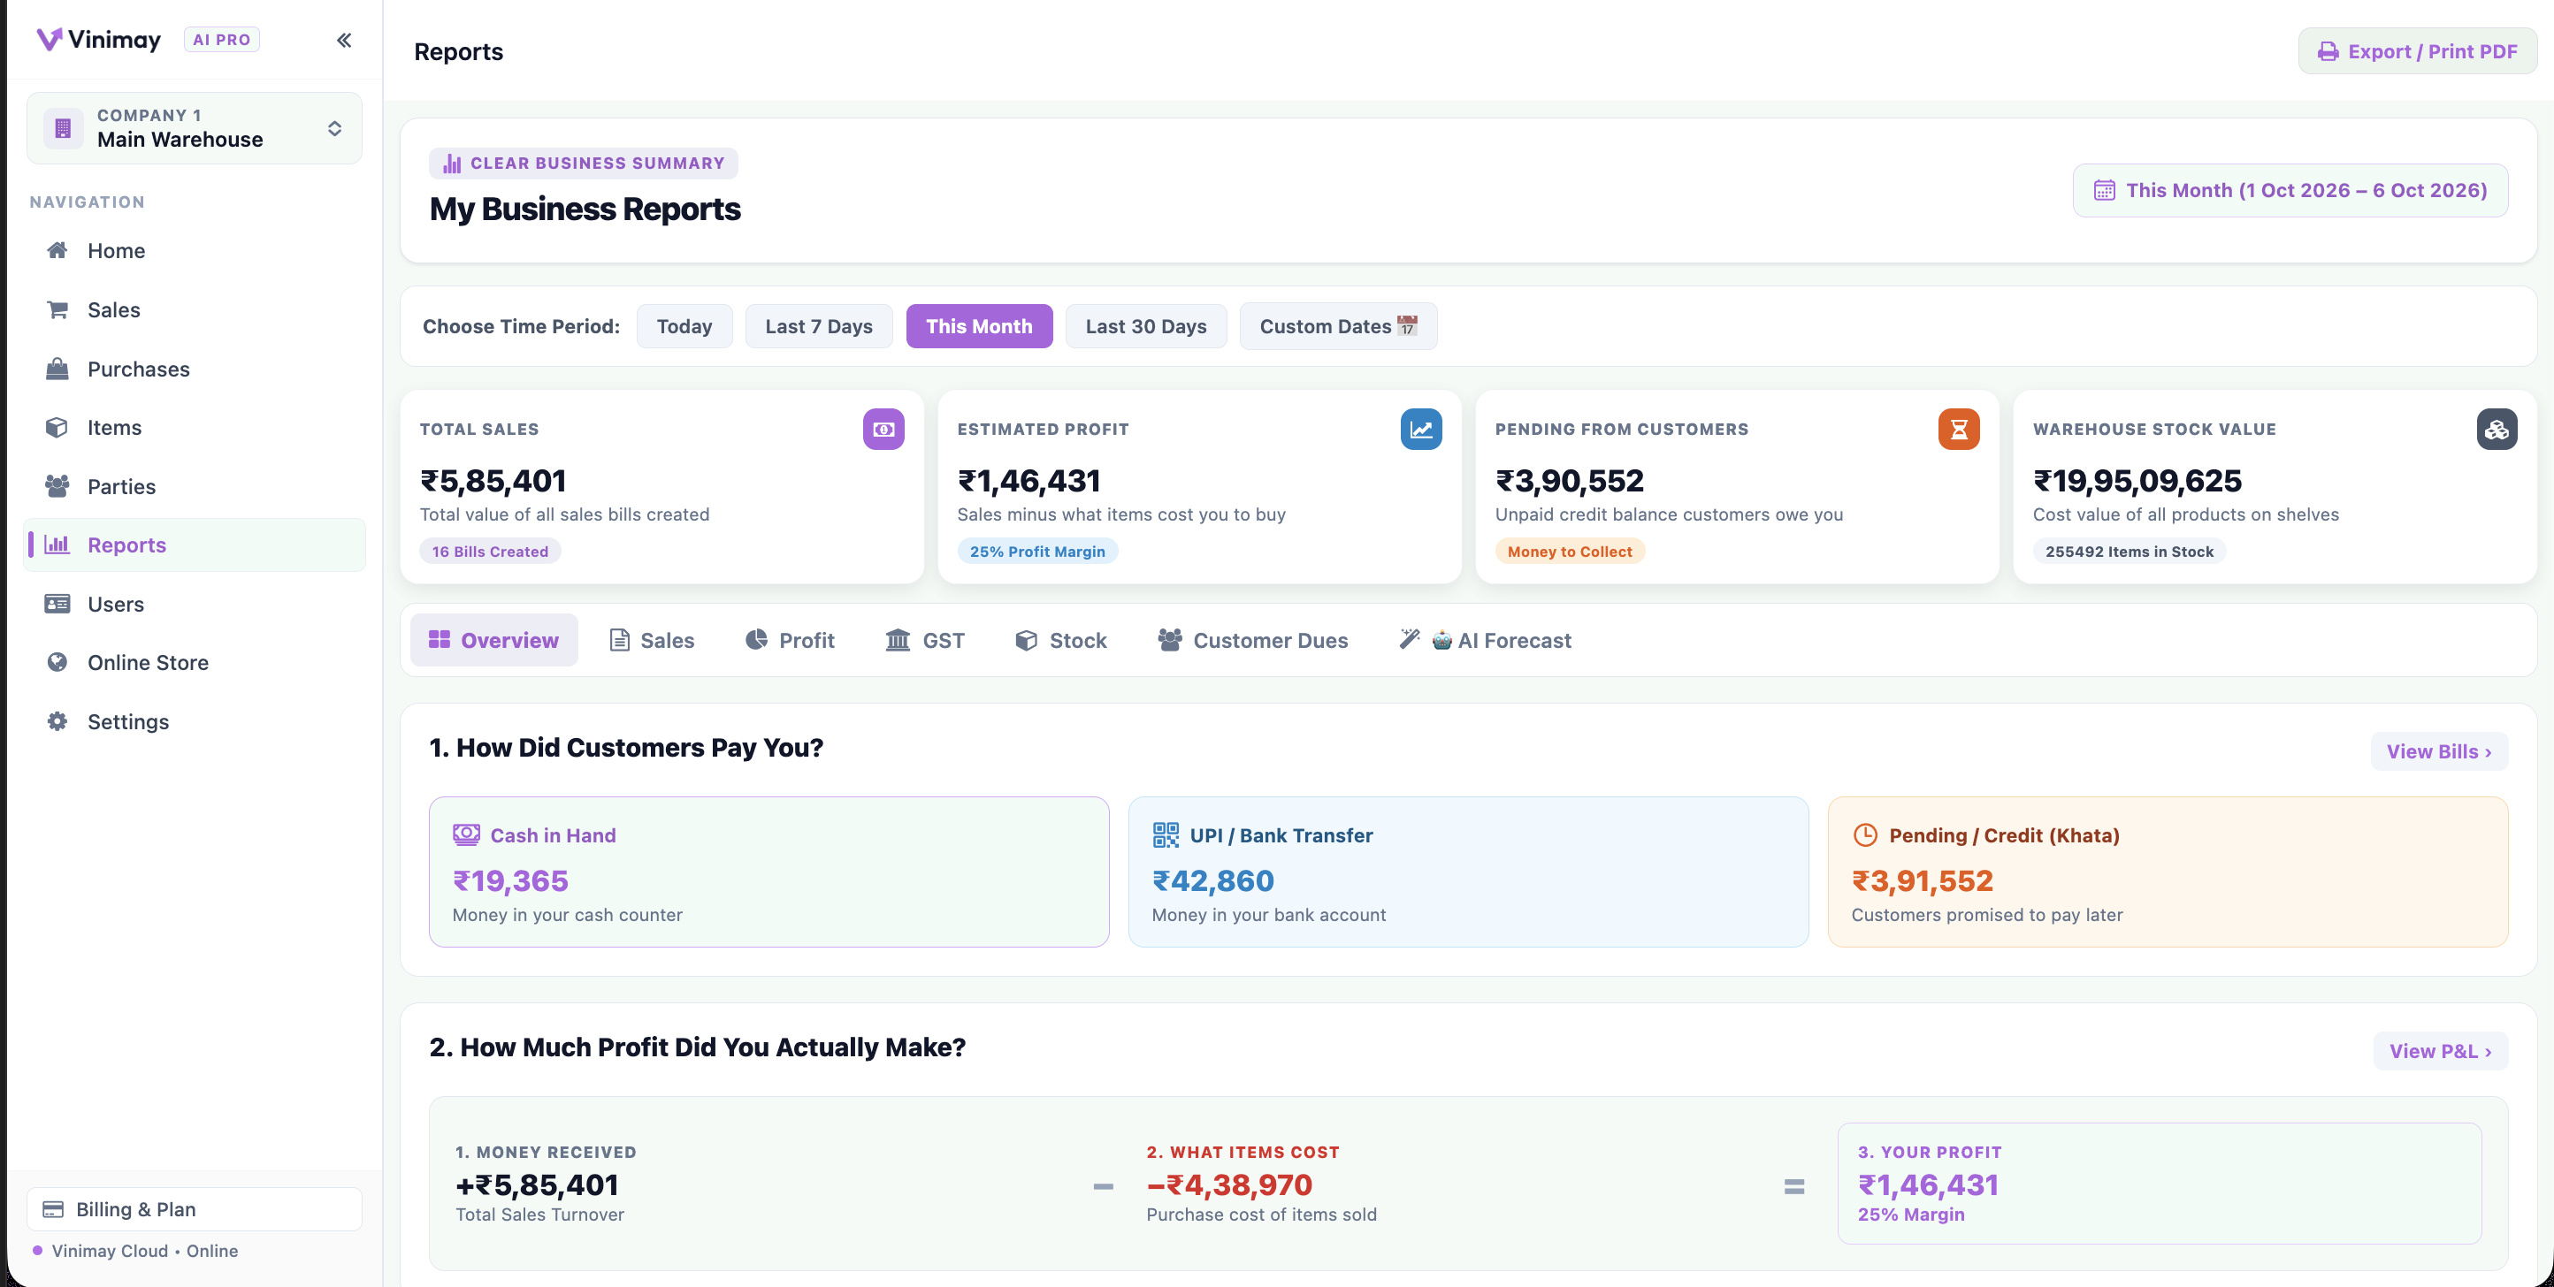Click the Warehouse Stock Value cubes icon

[2497, 429]
